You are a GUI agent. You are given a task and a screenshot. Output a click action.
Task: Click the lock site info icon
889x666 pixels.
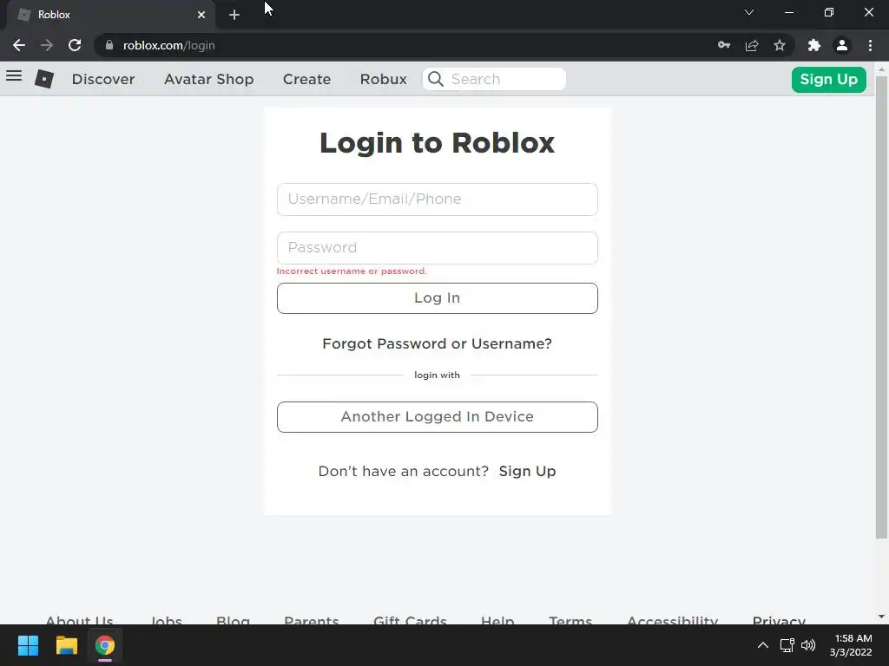(x=109, y=45)
